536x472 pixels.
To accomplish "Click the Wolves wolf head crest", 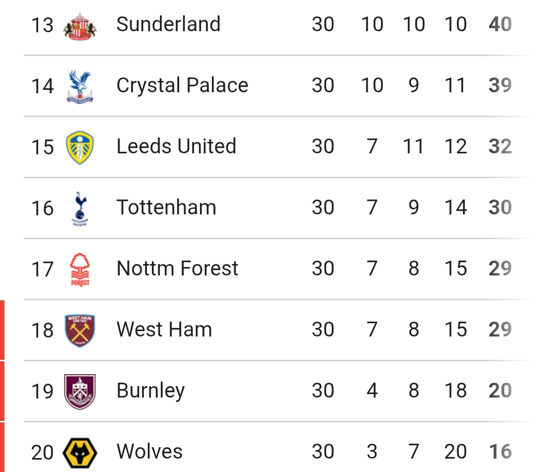I will point(79,453).
